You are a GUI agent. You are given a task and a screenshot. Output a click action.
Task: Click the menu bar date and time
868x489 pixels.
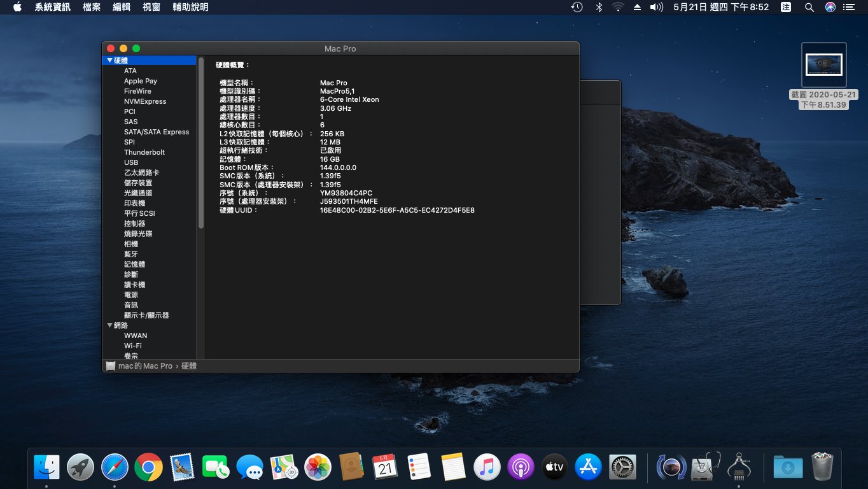click(721, 7)
